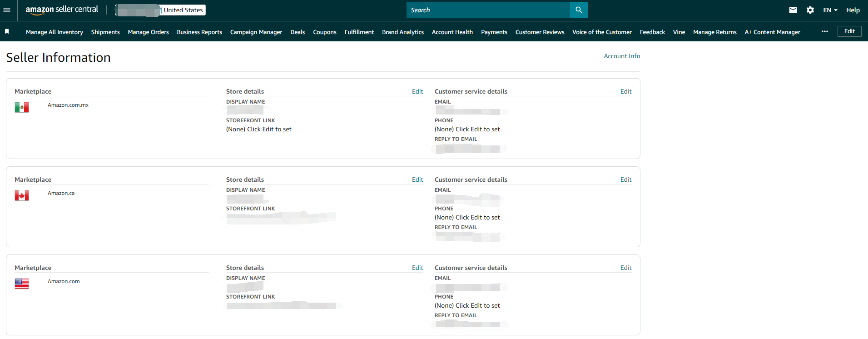Click the Mexico flag marketplace icon

(22, 107)
